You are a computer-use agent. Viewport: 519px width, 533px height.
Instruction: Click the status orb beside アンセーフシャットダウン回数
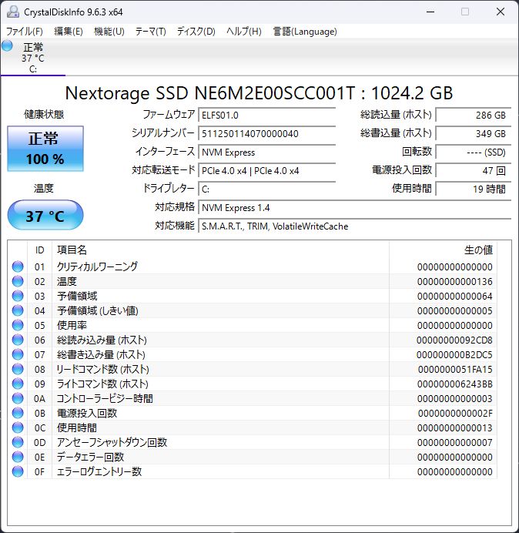18,442
